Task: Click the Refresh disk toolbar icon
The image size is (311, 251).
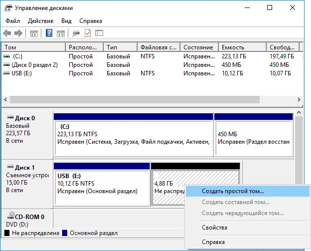Action: click(76, 33)
